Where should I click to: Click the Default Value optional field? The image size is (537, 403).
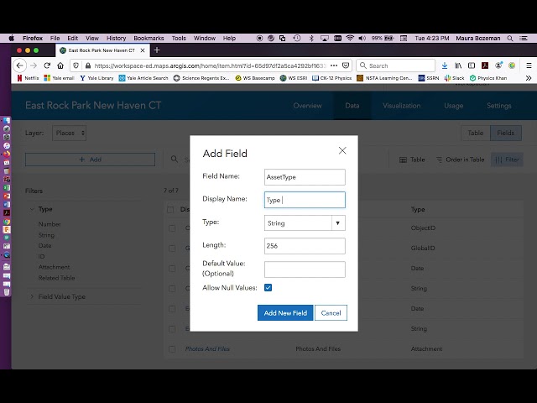305,270
